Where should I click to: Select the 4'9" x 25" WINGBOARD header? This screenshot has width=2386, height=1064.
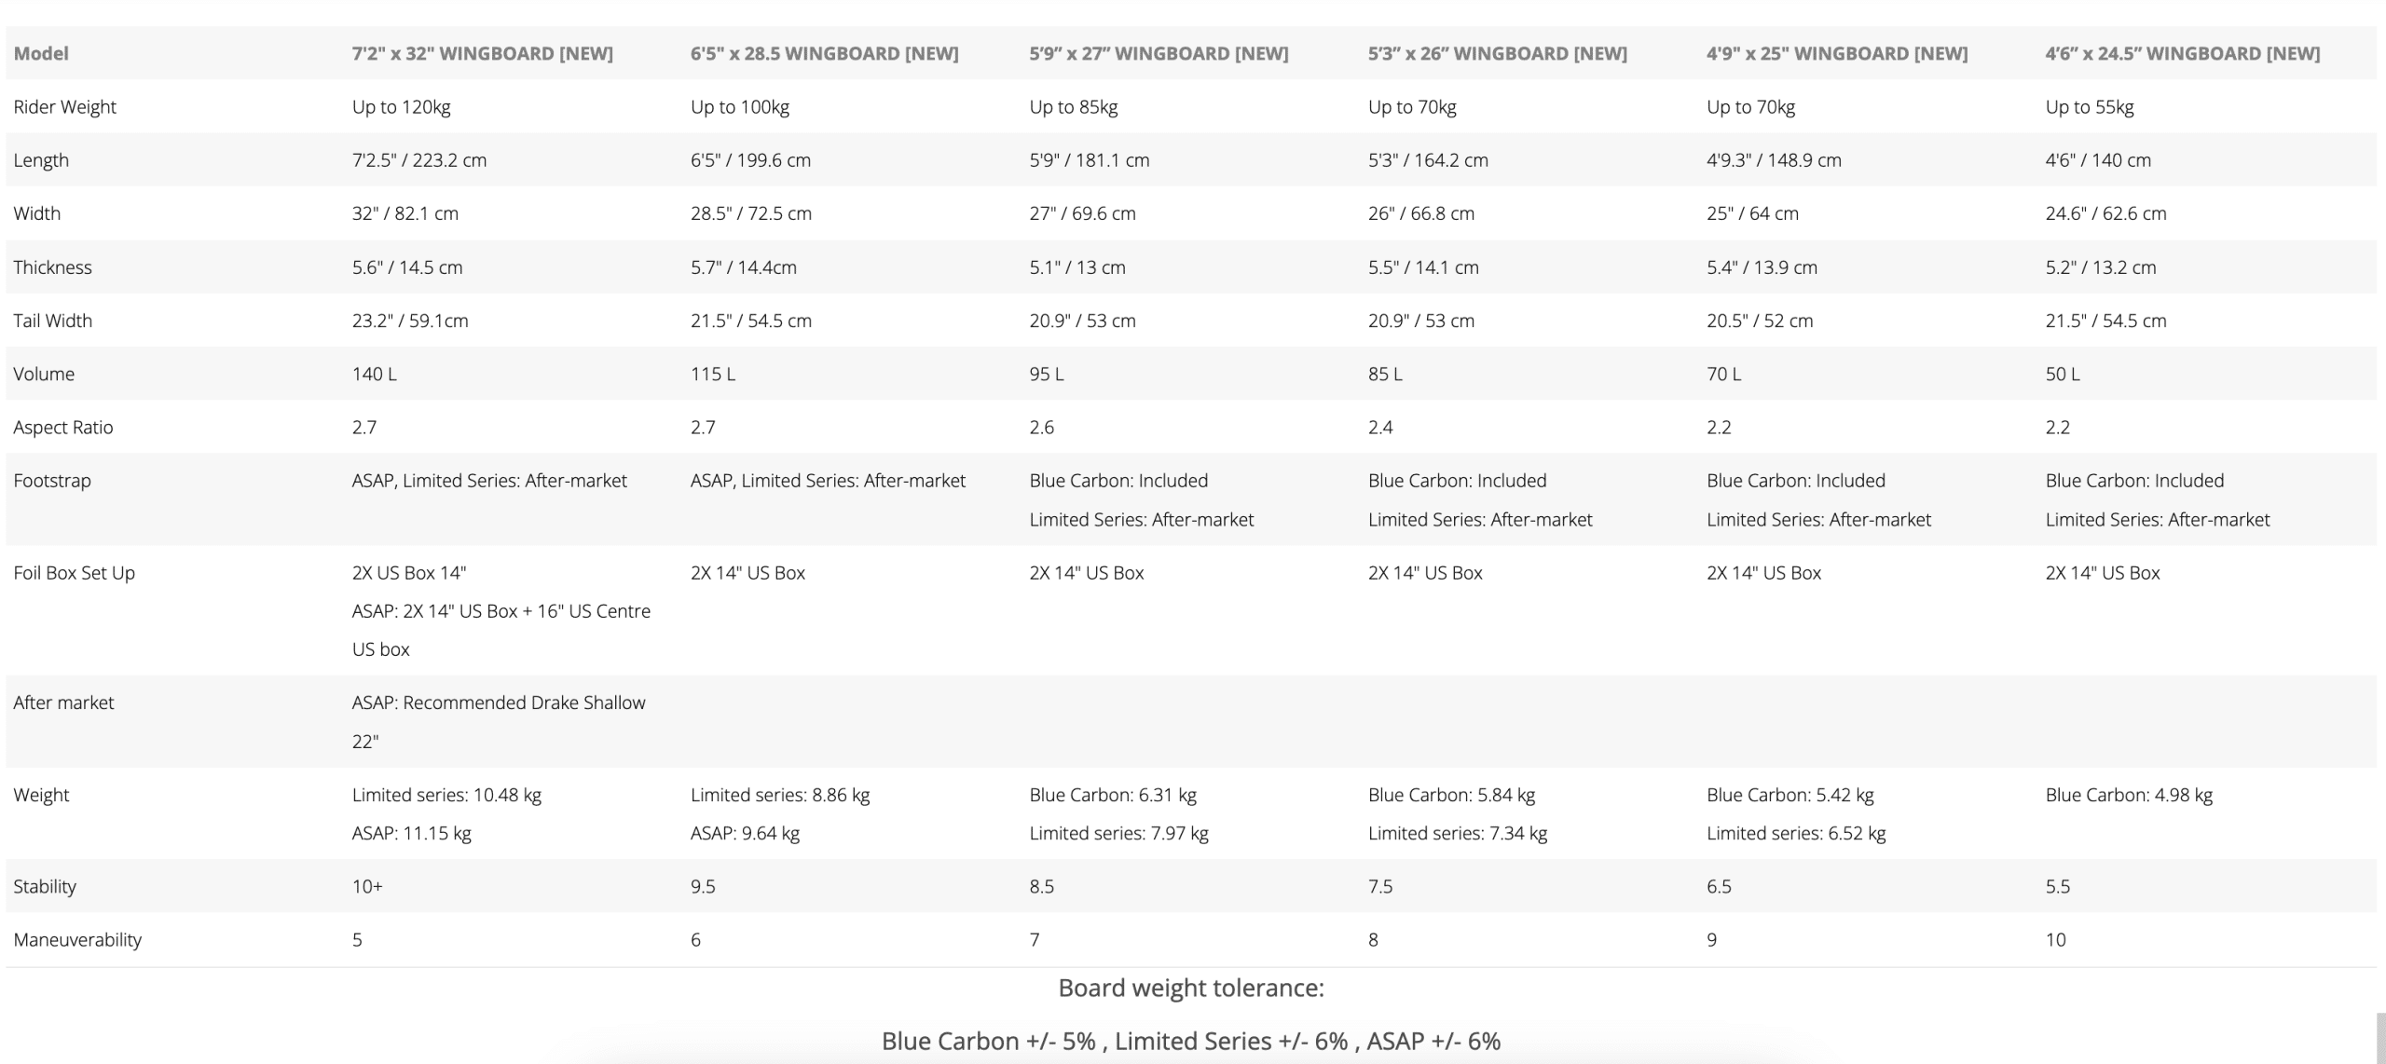tap(1836, 53)
